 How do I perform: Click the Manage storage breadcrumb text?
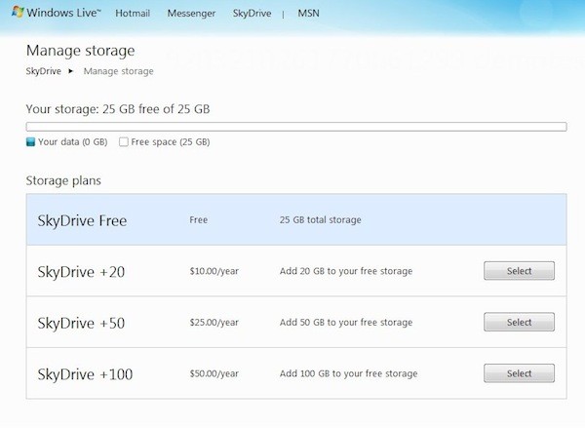(x=118, y=71)
